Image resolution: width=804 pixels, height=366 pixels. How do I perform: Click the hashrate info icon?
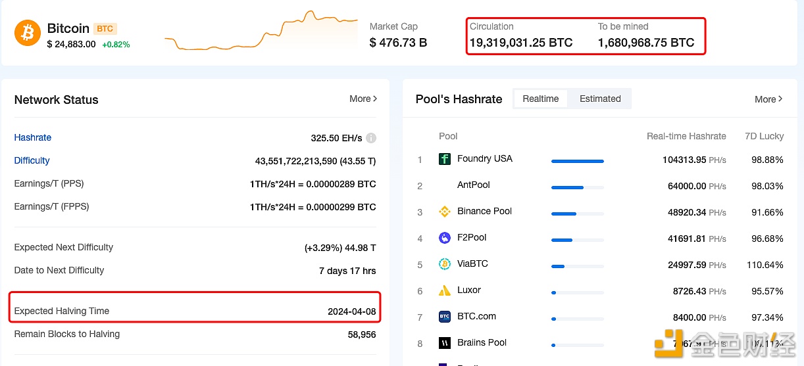coord(371,138)
